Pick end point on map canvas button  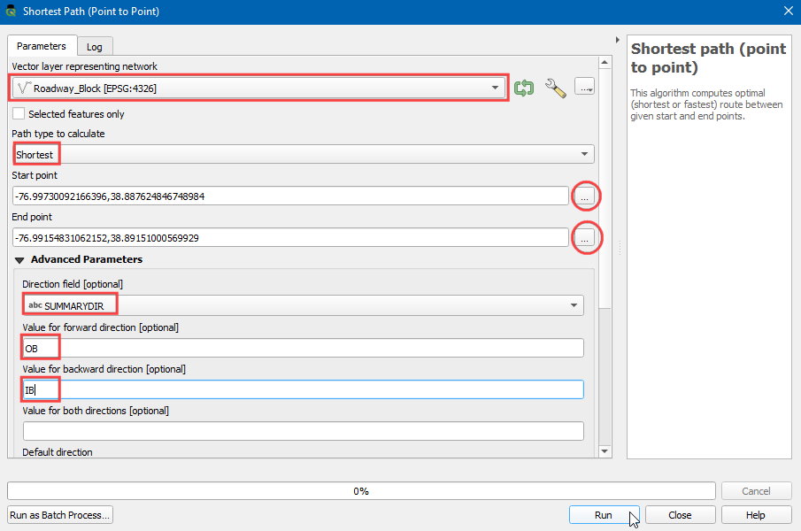(584, 237)
